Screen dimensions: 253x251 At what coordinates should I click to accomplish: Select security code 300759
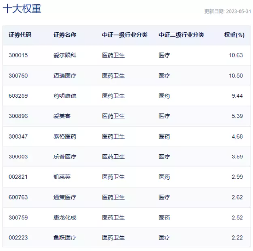click(18, 217)
